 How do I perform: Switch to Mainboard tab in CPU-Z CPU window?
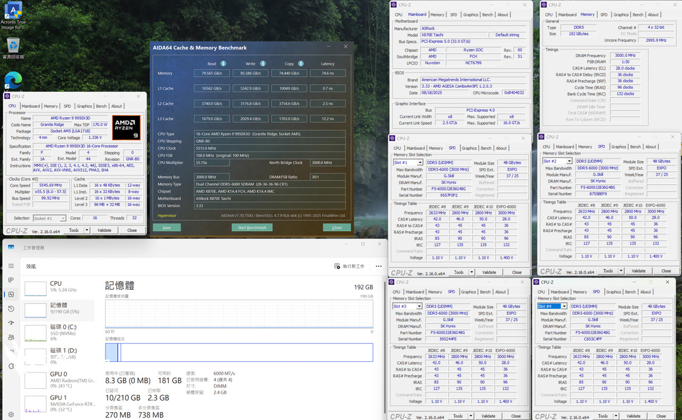click(x=30, y=106)
